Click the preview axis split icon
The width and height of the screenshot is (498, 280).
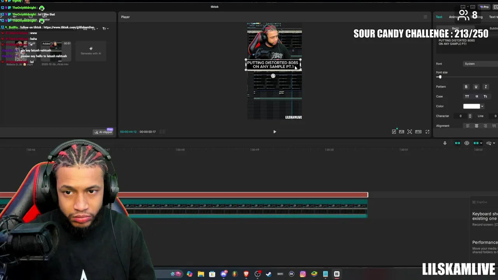click(489, 143)
